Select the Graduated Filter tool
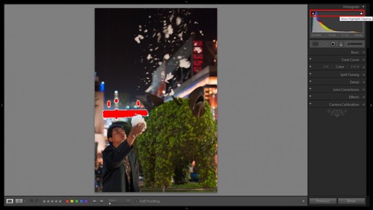 point(340,44)
